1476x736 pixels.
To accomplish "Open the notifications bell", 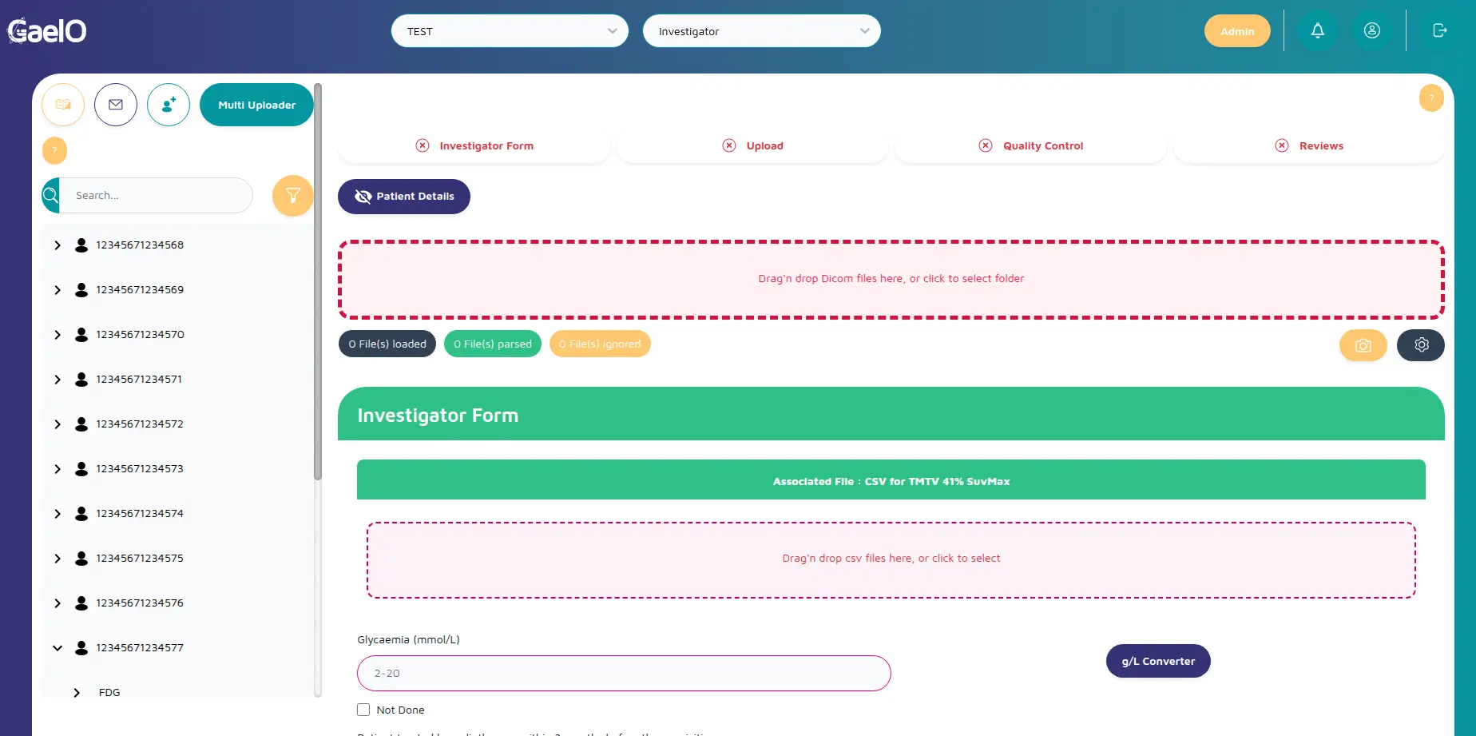I will pos(1318,30).
